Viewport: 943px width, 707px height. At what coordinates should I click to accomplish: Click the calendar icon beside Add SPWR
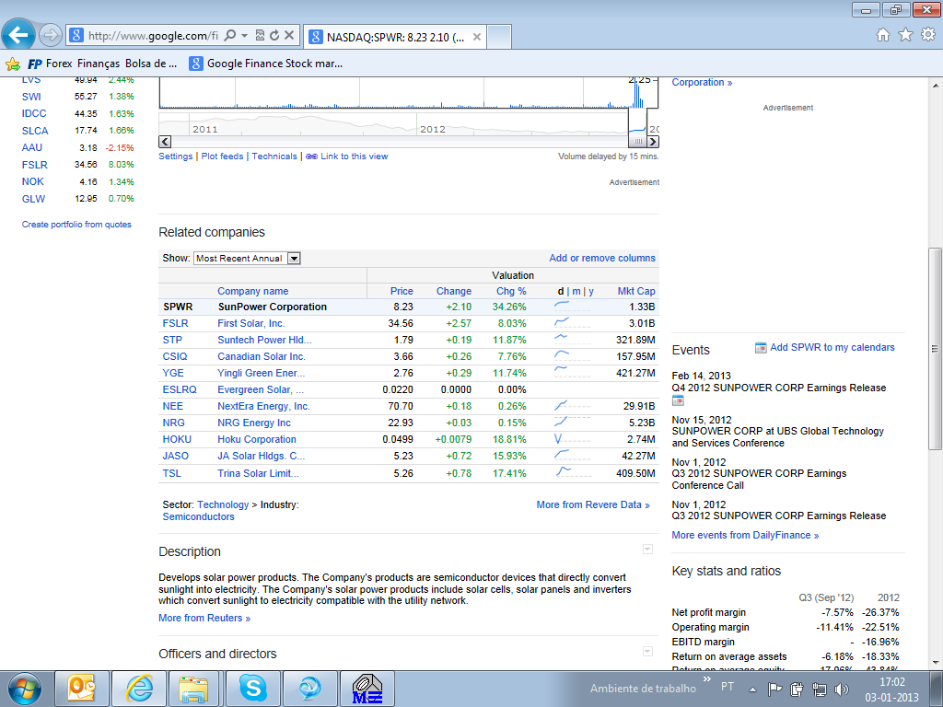point(761,347)
